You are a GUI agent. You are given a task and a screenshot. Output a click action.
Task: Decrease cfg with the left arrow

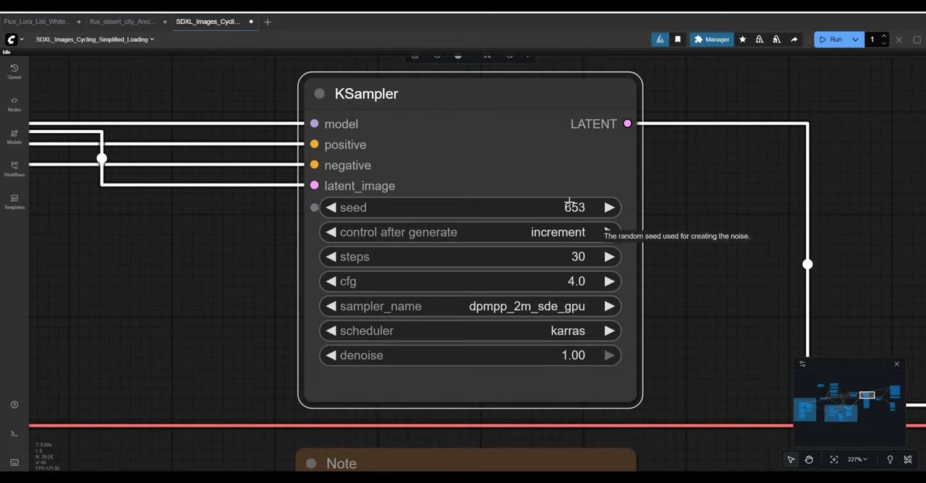click(331, 281)
